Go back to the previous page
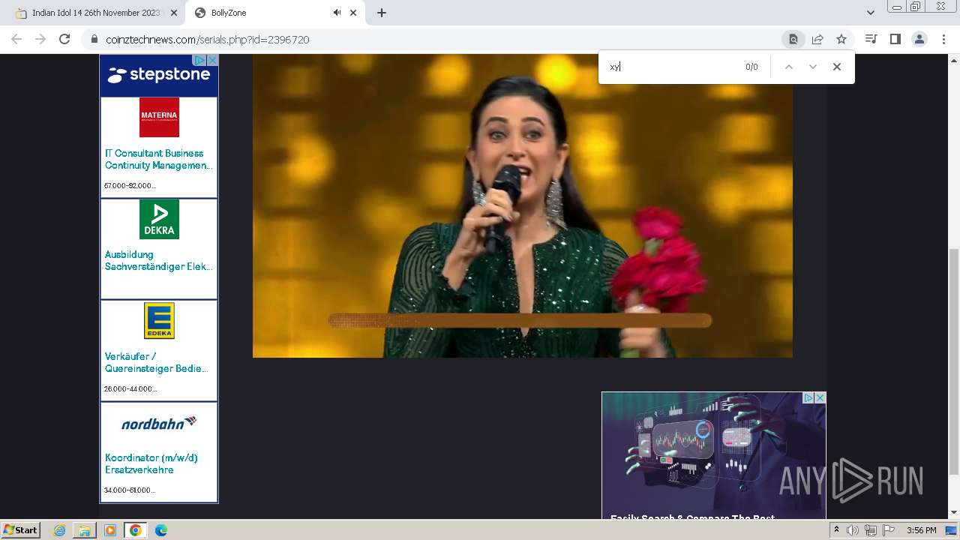Screen dimensions: 960x540 pos(16,39)
